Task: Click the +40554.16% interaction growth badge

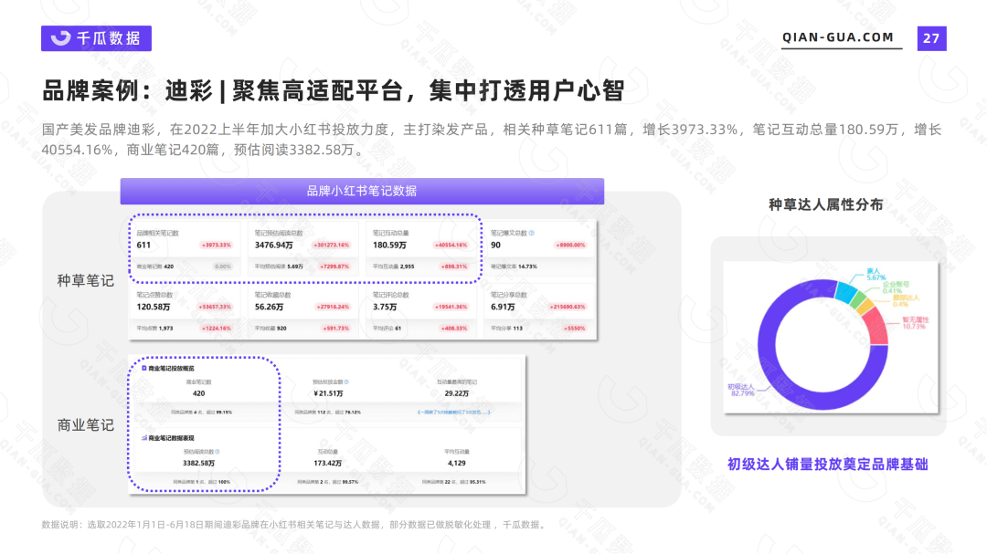Action: pyautogui.click(x=451, y=246)
